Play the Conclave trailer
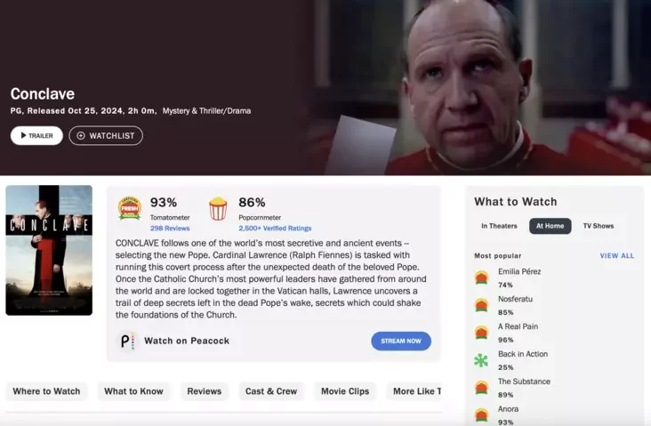The width and height of the screenshot is (651, 426). pyautogui.click(x=36, y=136)
